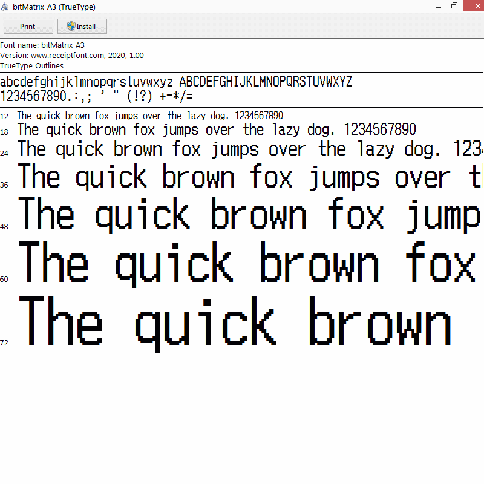
Task: Click the size label 60
Action: [x=4, y=280]
